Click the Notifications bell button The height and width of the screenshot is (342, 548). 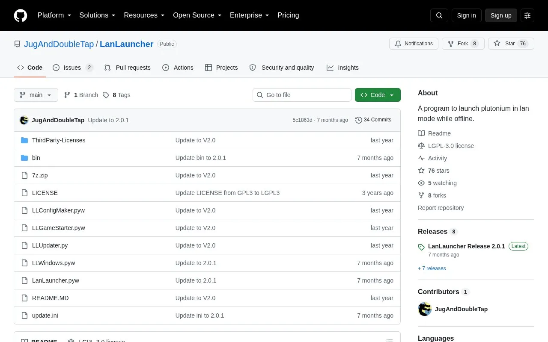[x=414, y=44]
